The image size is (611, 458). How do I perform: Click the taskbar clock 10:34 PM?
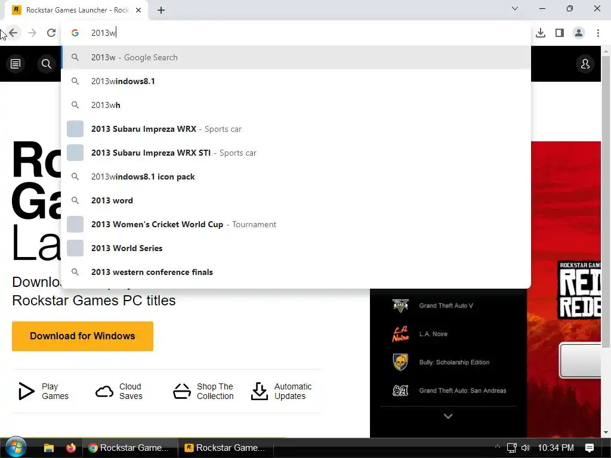click(556, 448)
